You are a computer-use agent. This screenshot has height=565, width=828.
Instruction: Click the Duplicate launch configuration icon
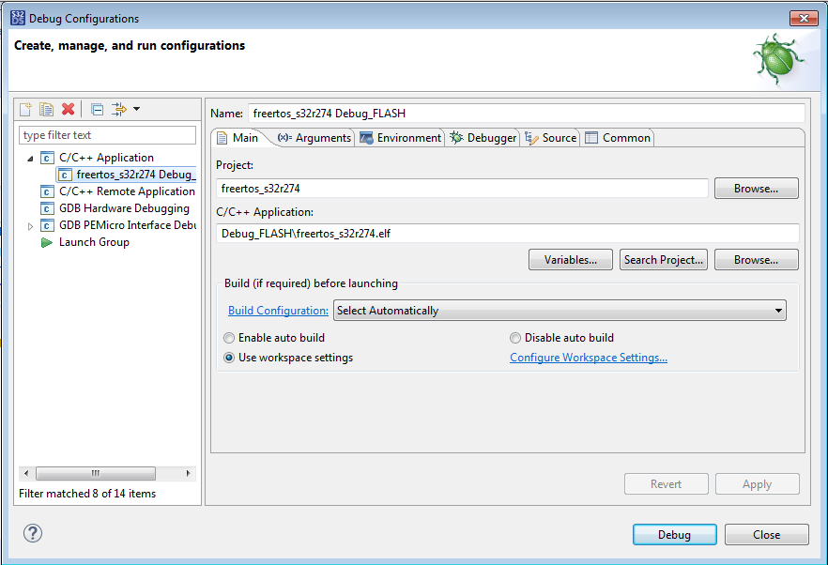click(46, 109)
